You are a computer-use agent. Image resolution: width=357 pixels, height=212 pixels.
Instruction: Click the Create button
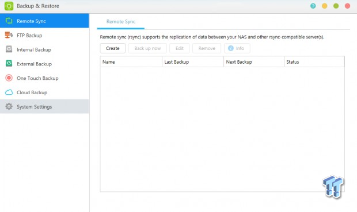pyautogui.click(x=113, y=48)
